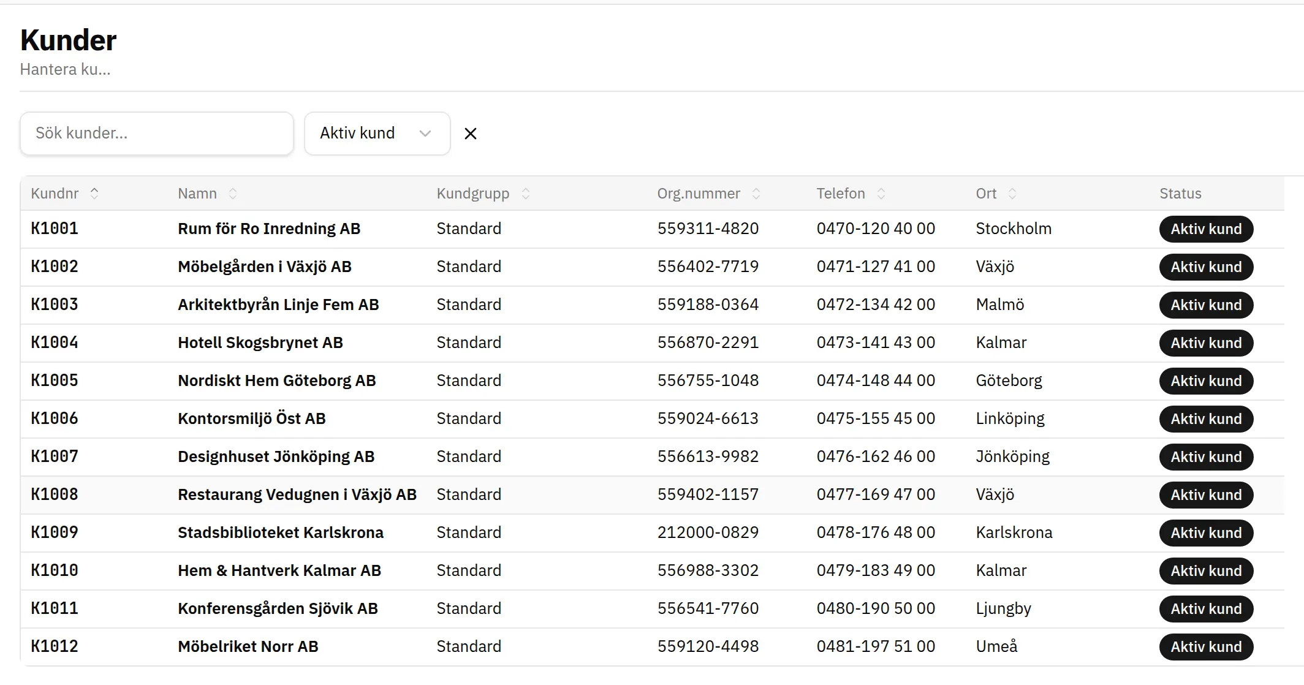This screenshot has width=1304, height=685.
Task: Click Aktiv kund badge for K1010
Action: click(x=1206, y=571)
